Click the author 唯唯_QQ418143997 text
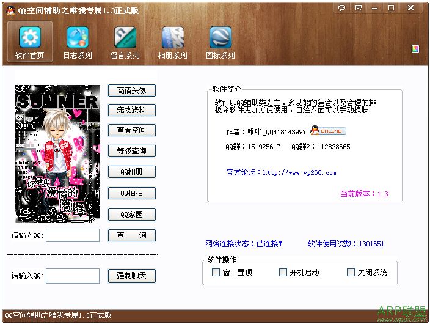Image resolution: width=430 pixels, height=324 pixels. tap(266, 132)
